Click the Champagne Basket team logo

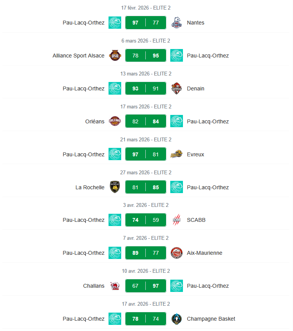click(176, 319)
